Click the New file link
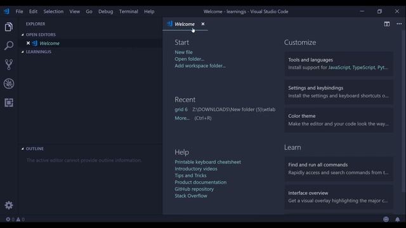The image size is (406, 228). tap(183, 52)
